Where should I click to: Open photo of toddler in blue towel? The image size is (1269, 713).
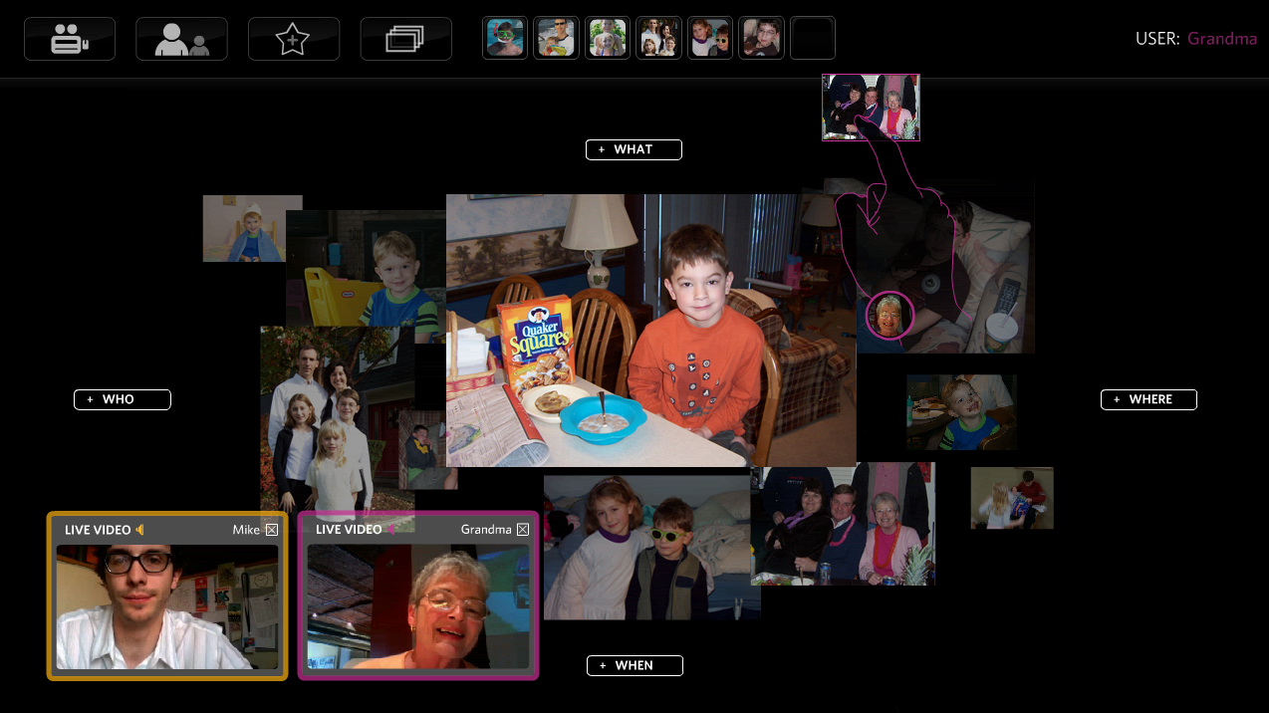tap(244, 228)
